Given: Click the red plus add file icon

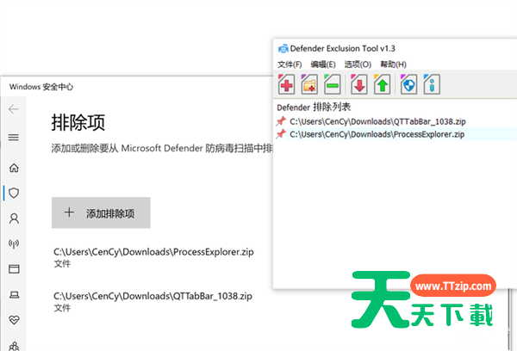Looking at the screenshot, I should tap(286, 84).
